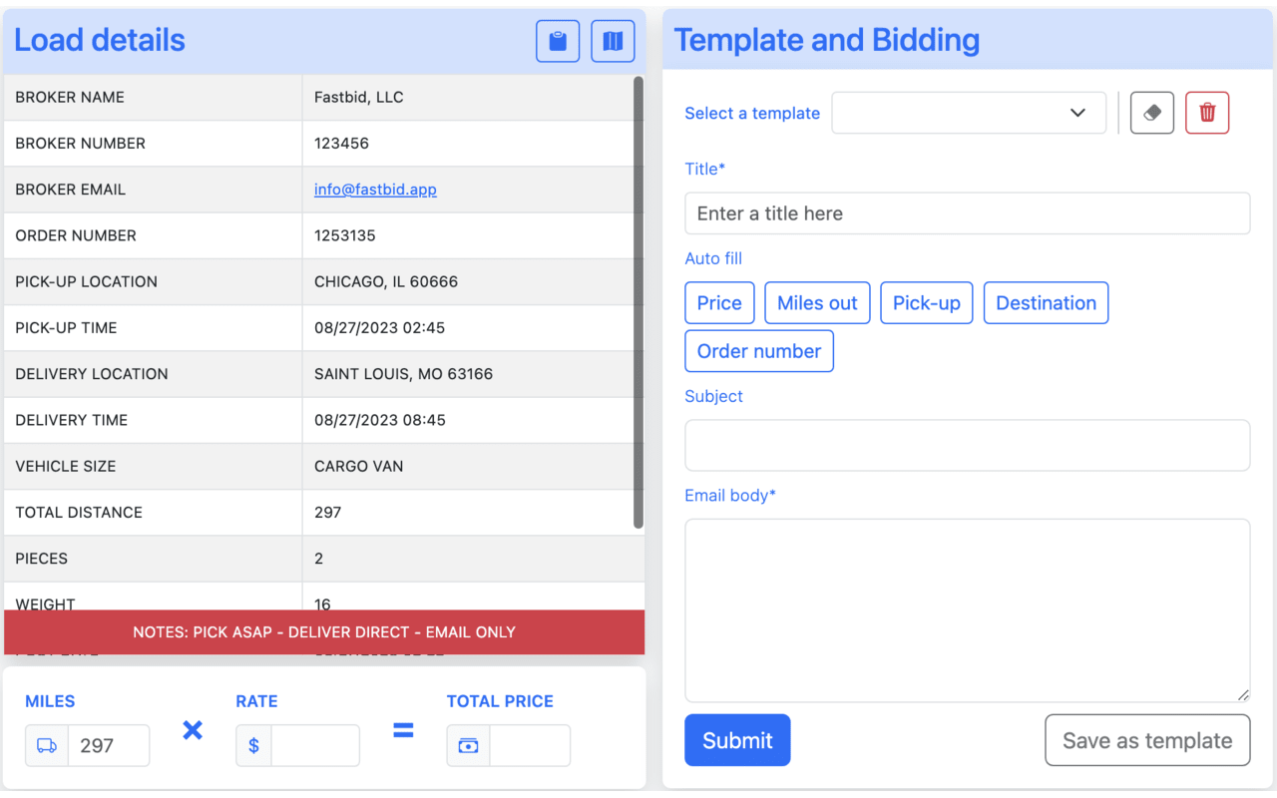Open the broker email link info@fastbid.app
1277x798 pixels.
coord(375,189)
